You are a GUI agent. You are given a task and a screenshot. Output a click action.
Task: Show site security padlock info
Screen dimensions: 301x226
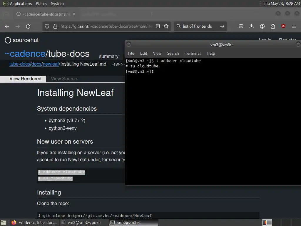55,26
